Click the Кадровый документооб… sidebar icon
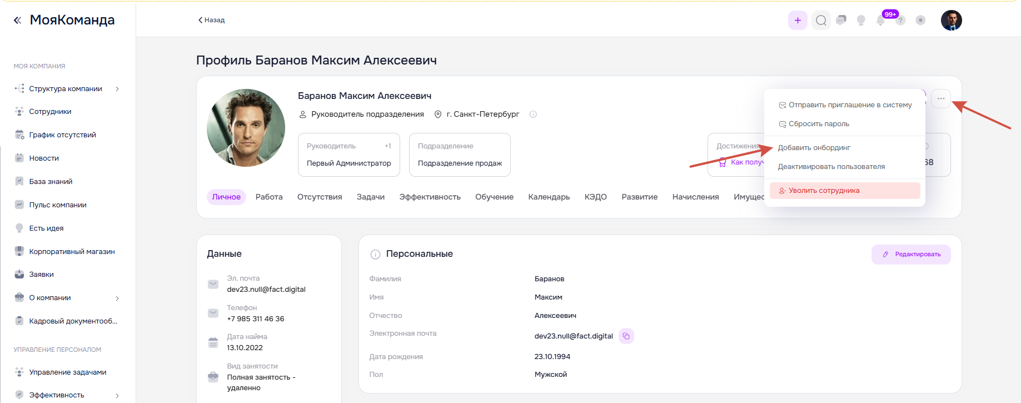The image size is (1021, 403). click(x=19, y=321)
